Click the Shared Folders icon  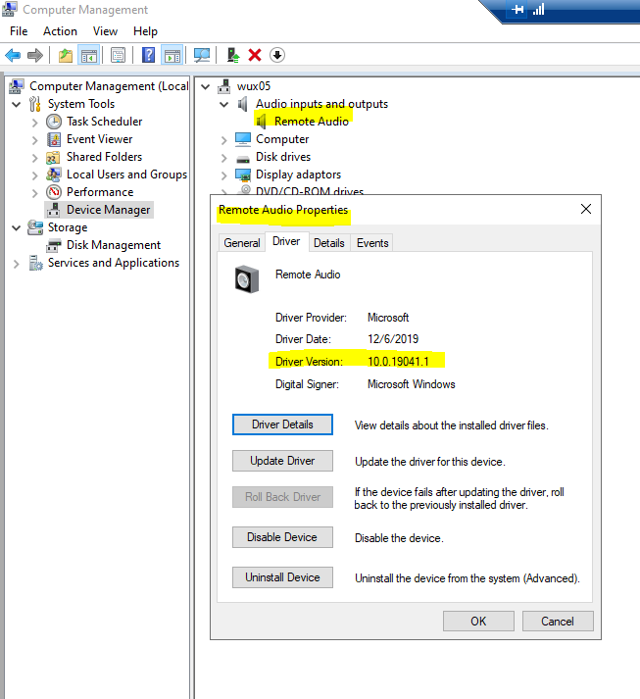tap(53, 158)
